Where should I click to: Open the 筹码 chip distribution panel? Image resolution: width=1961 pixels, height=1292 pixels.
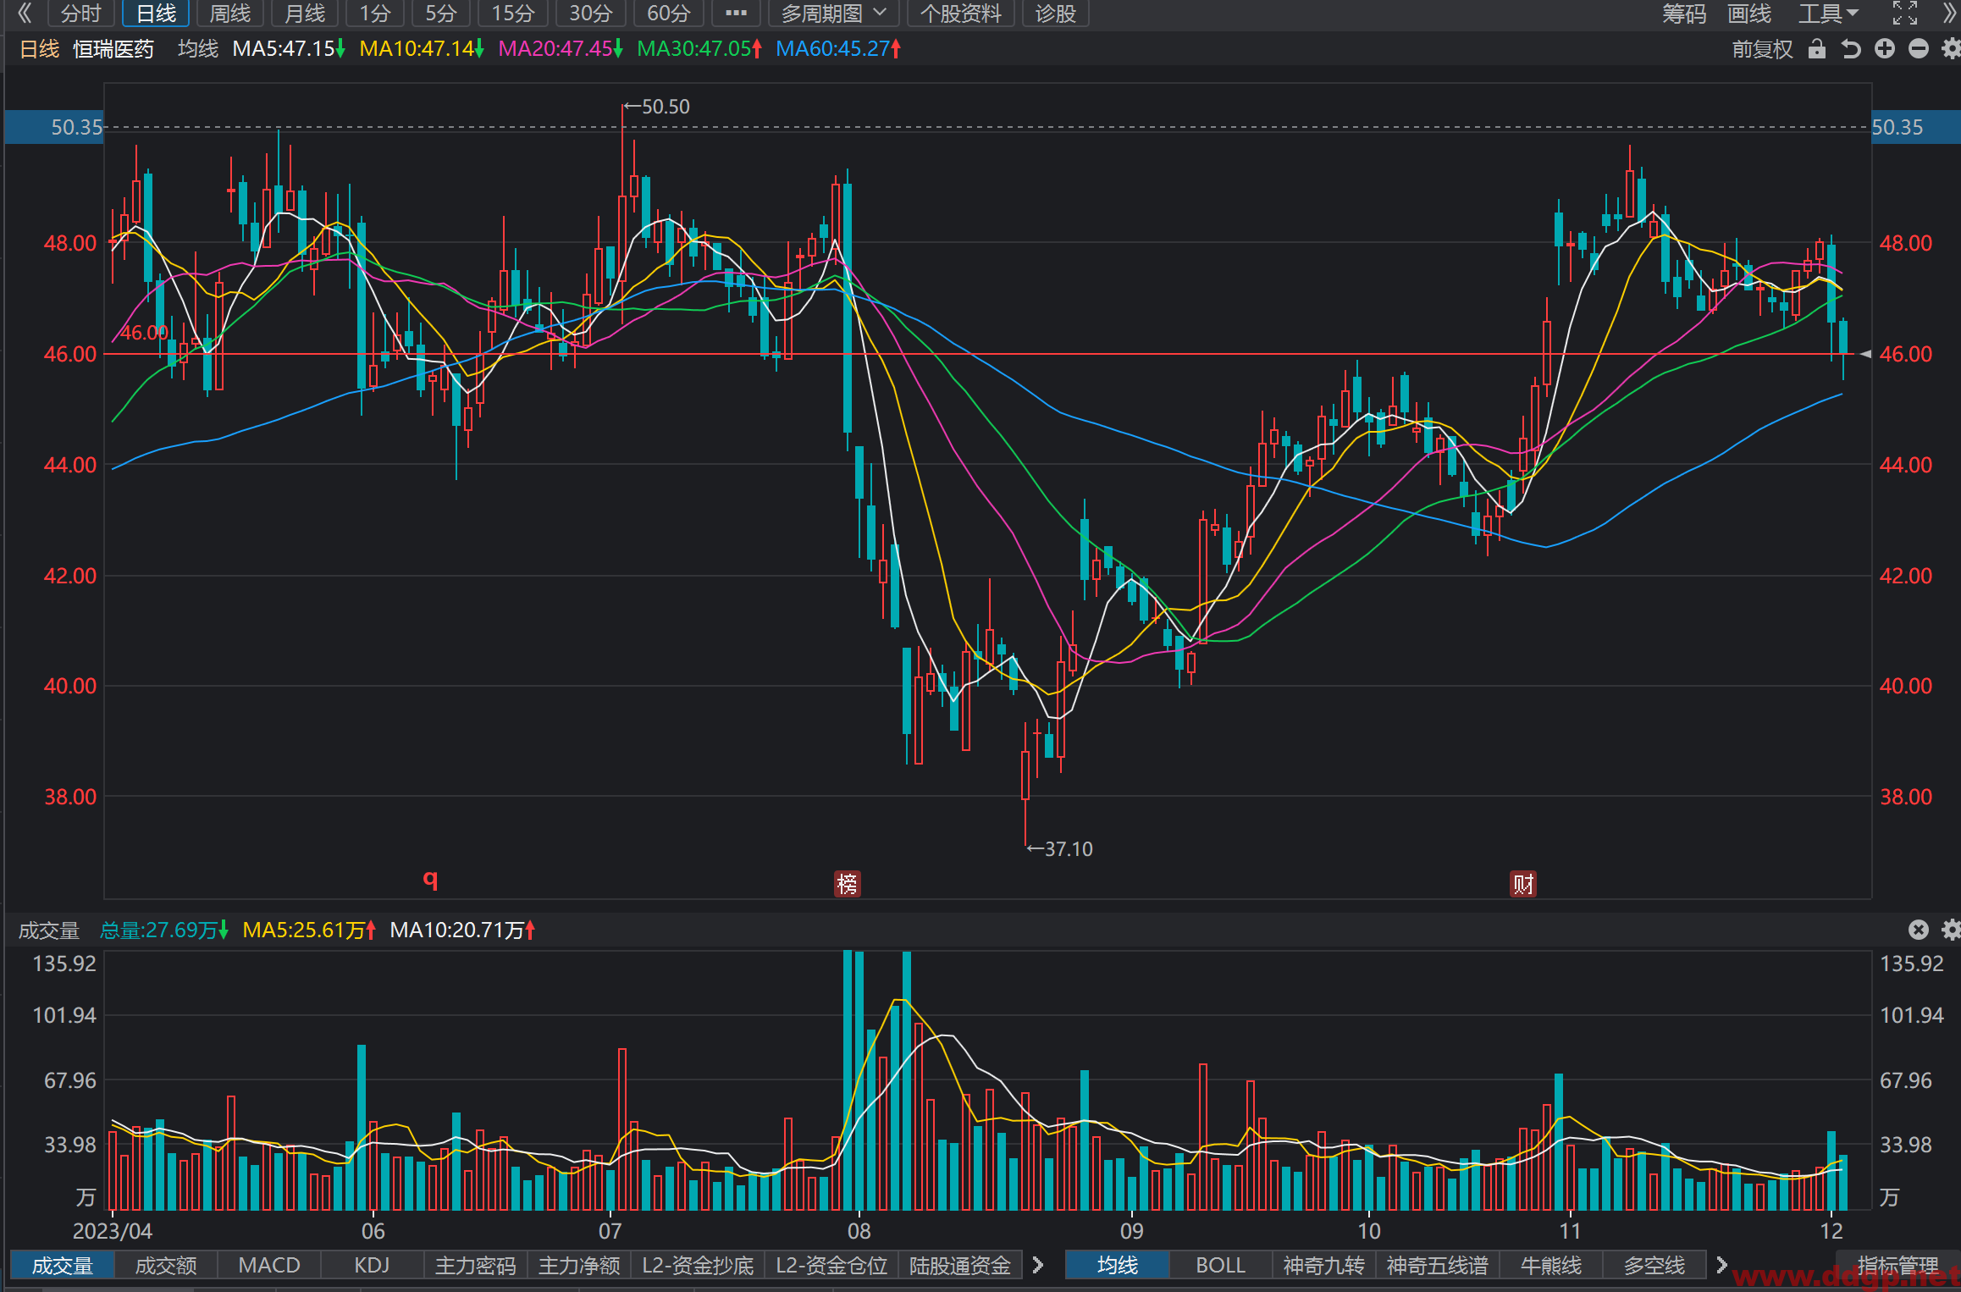[1683, 13]
